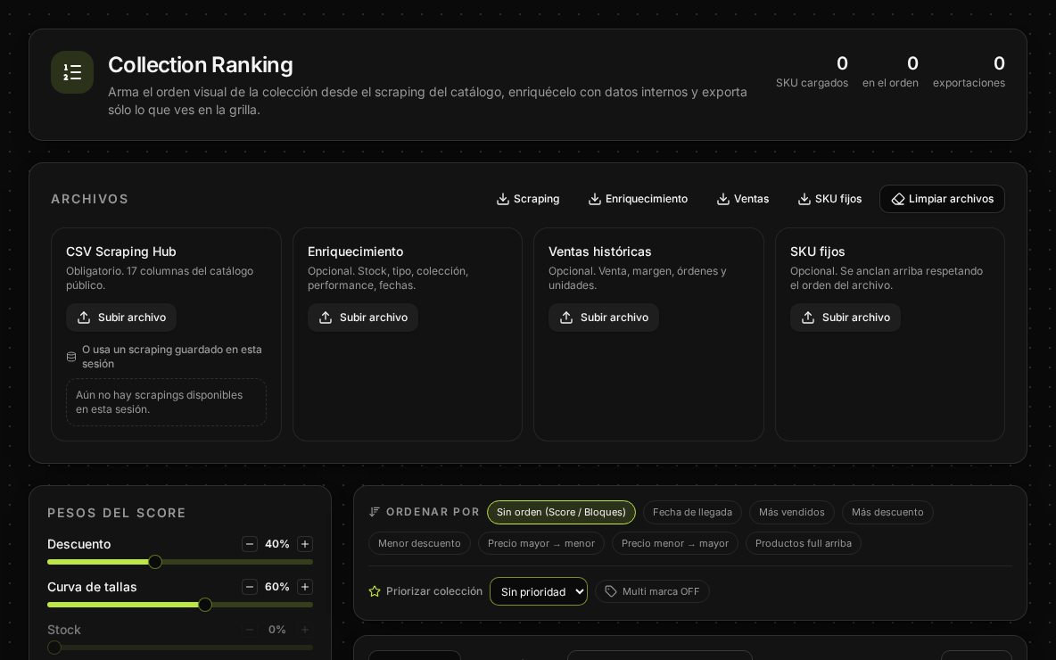1056x660 pixels.
Task: Click the Collection Ranking numbered-list logo icon
Action: click(72, 72)
